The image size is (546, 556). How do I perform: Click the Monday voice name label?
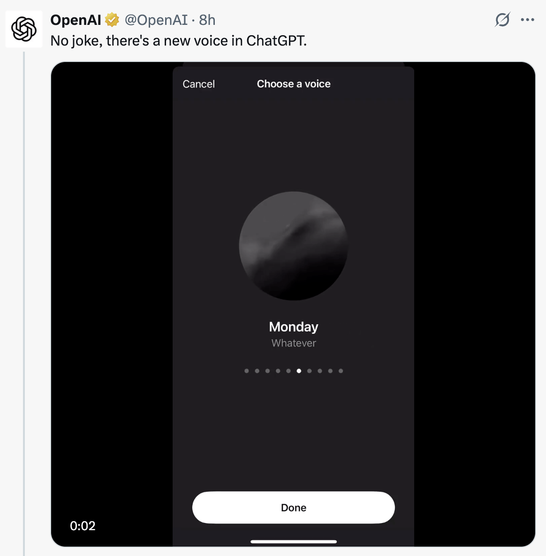(294, 327)
